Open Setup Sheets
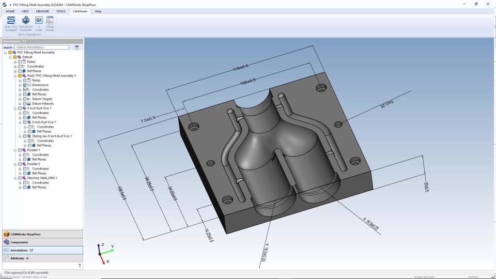496x279 pixels. pyautogui.click(x=50, y=24)
